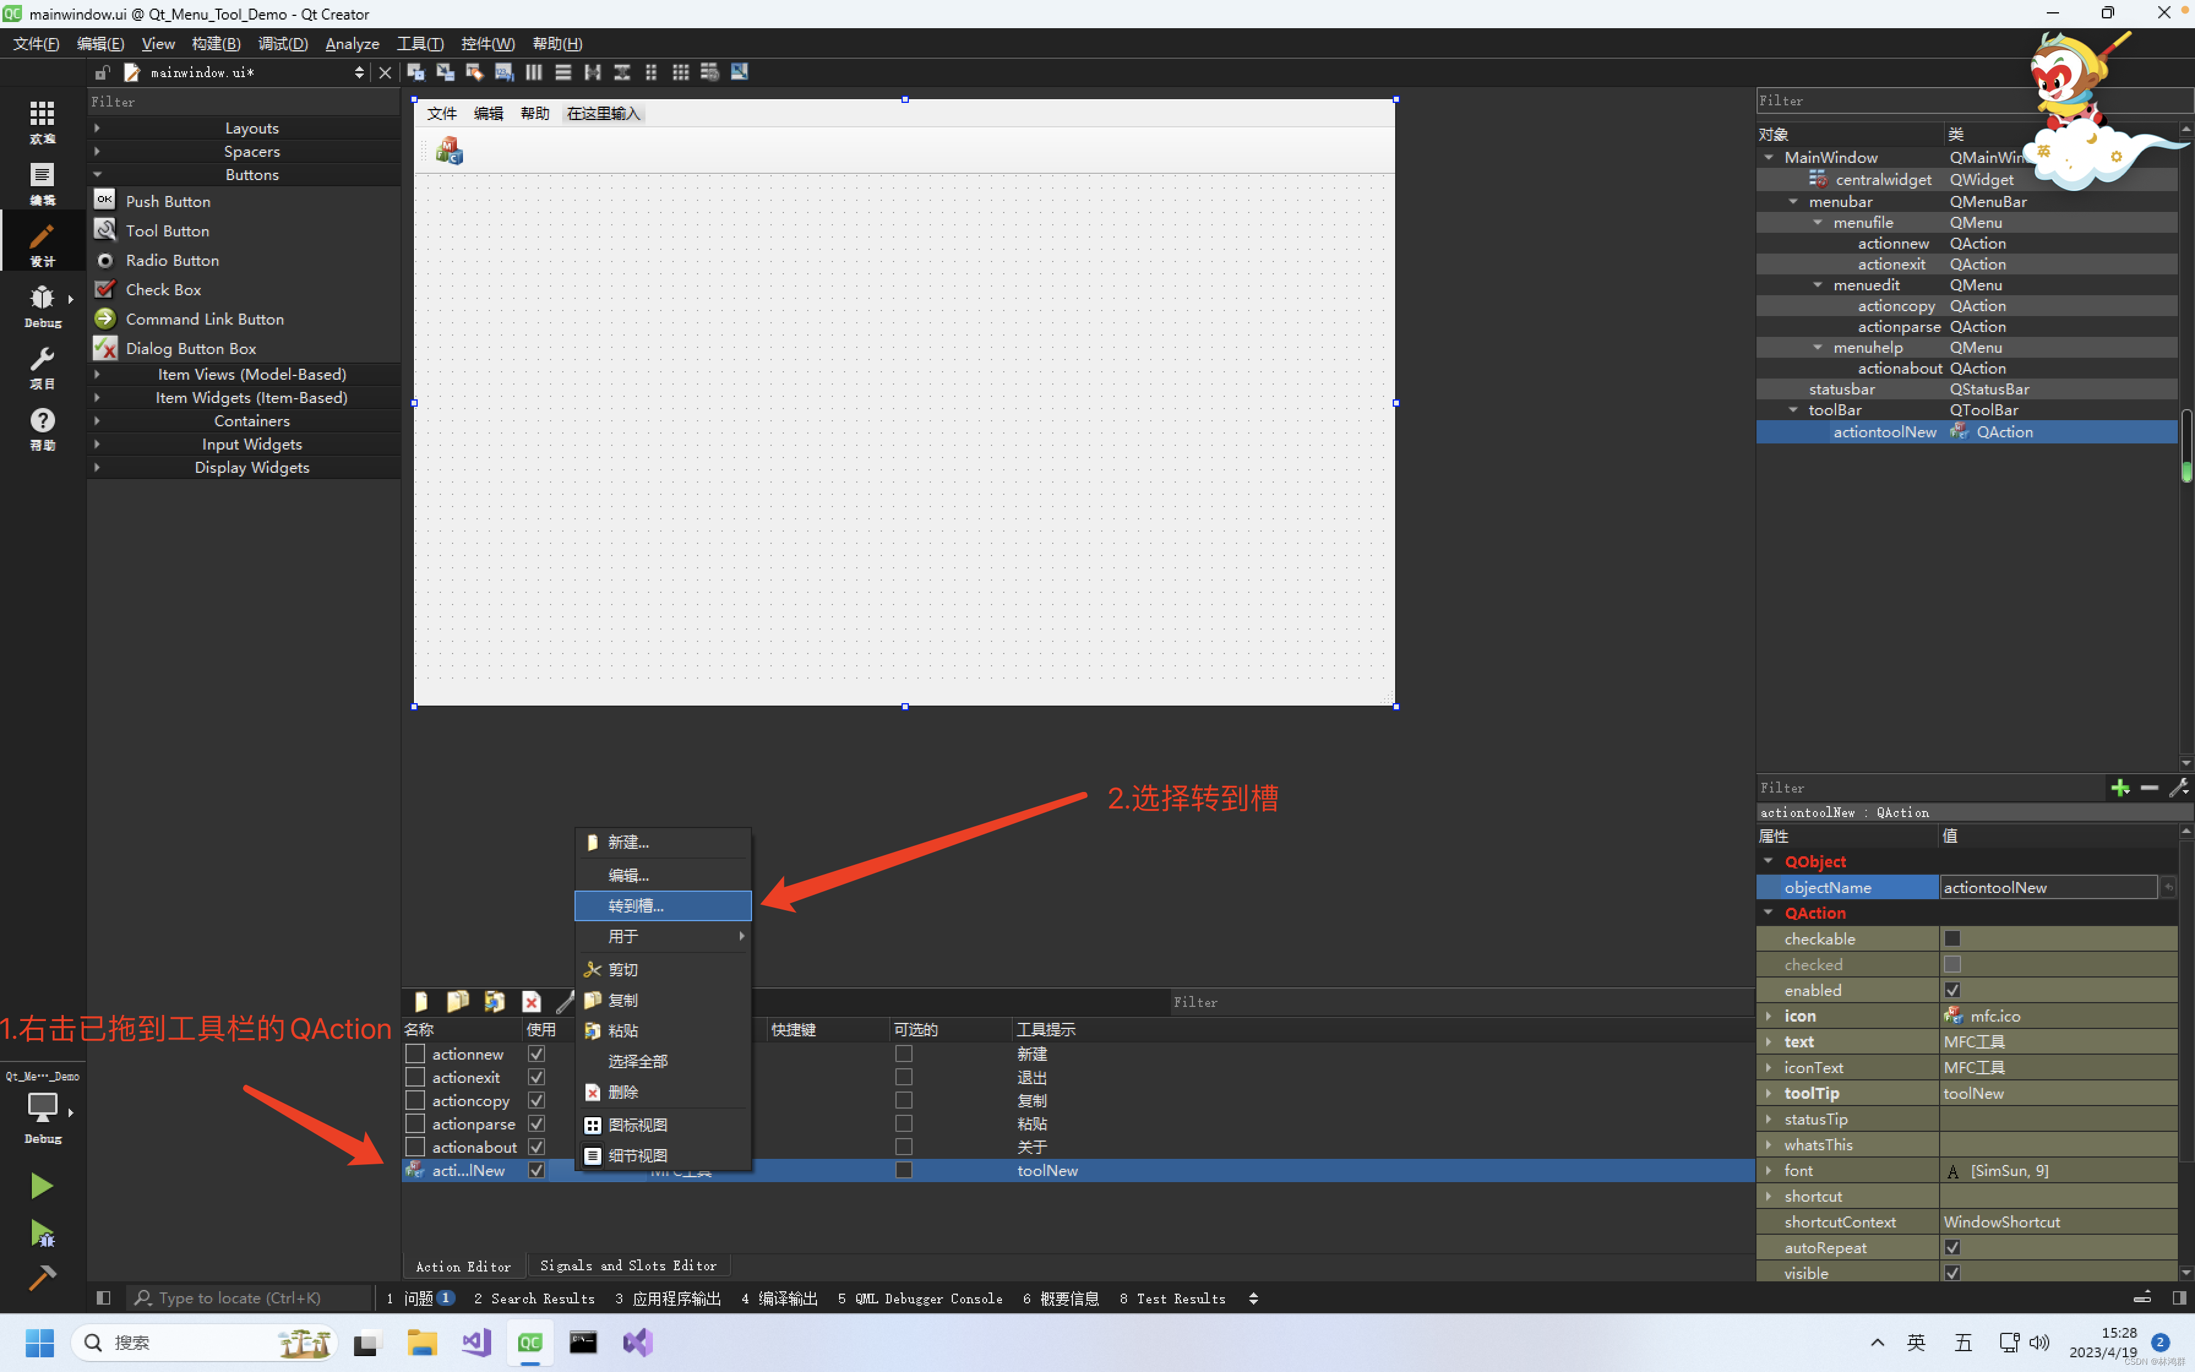
Task: Open the 应用程序输出 output pane
Action: [668, 1298]
